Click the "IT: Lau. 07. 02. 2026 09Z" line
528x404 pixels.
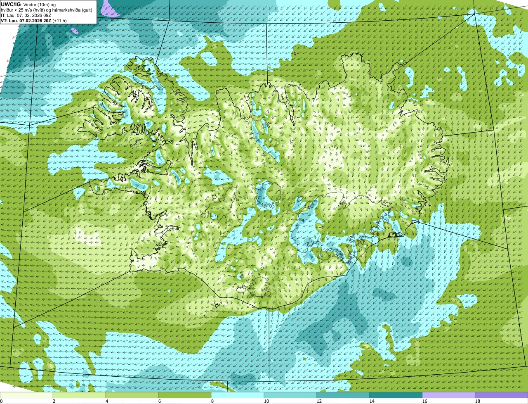click(26, 15)
